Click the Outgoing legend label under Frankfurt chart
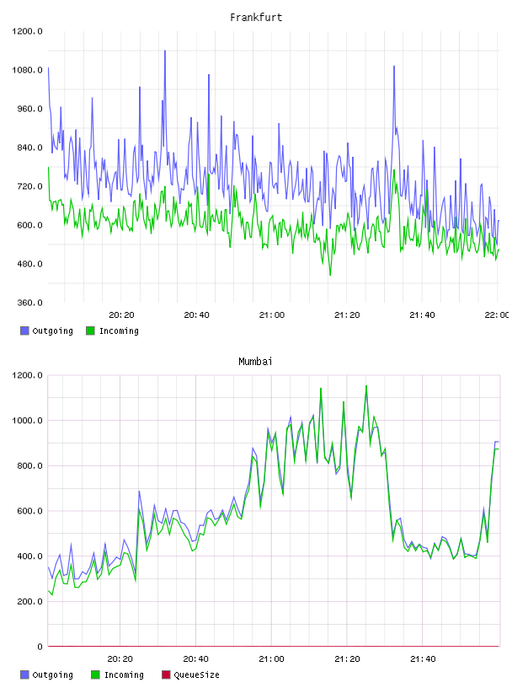The image size is (512, 688). (x=52, y=331)
